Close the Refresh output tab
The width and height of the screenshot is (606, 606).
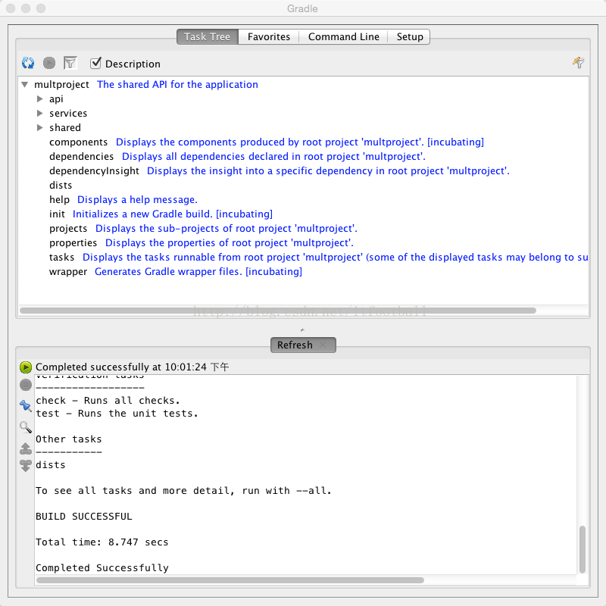[323, 345]
